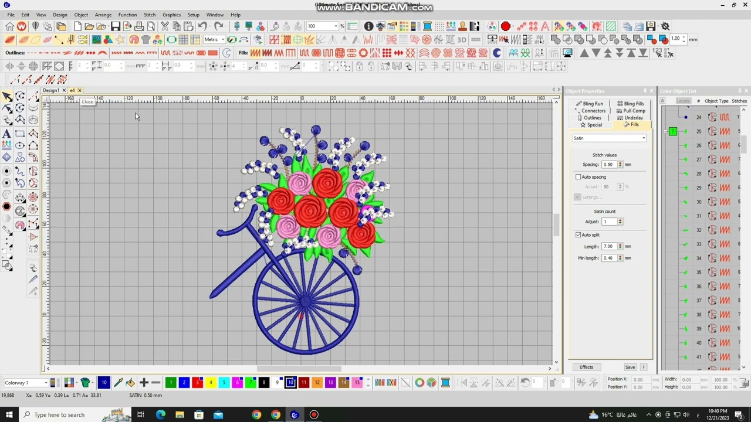Click the Lettering A tool in left toolbox

tap(6, 134)
